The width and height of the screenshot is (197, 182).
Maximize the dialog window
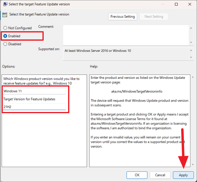[x=176, y=4]
